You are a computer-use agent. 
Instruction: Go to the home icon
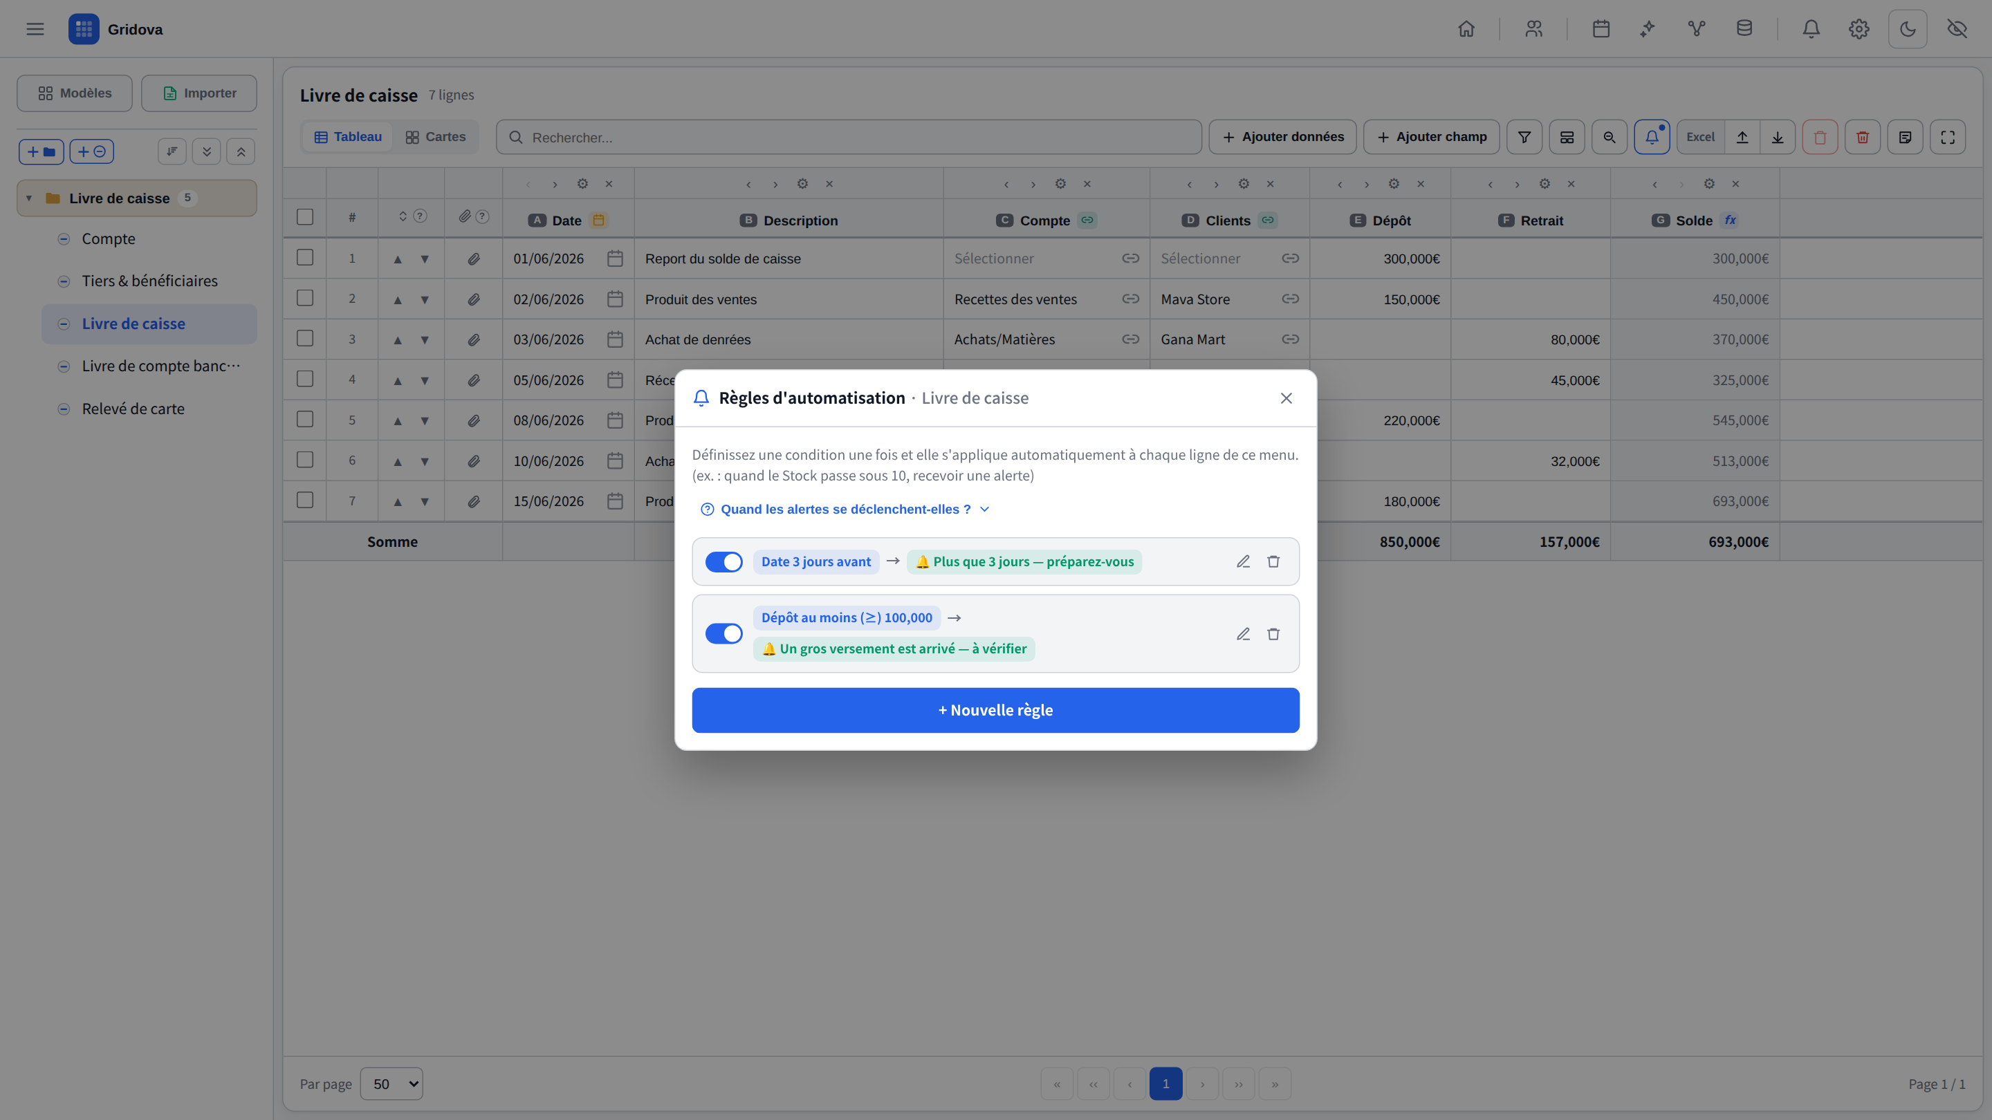1466,29
